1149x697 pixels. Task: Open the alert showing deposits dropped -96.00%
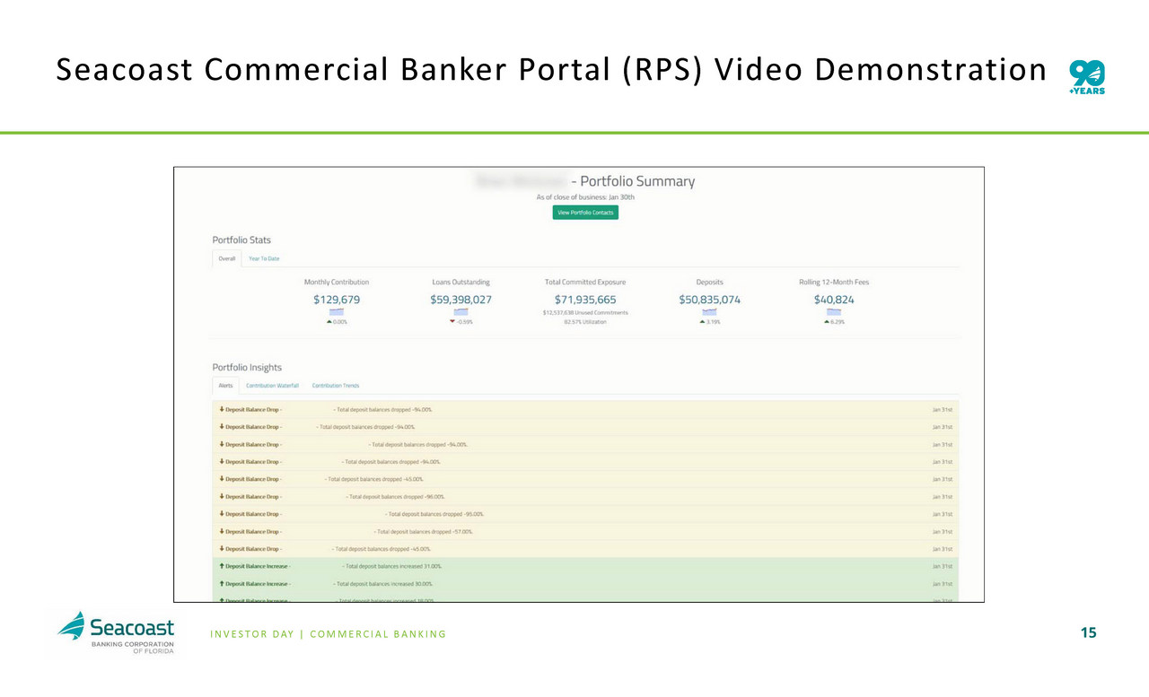[x=395, y=497]
